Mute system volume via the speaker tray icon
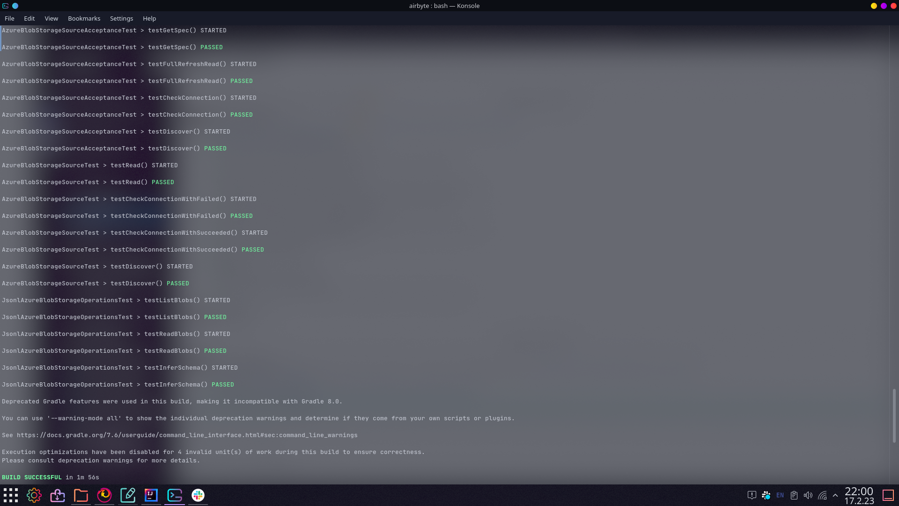The width and height of the screenshot is (899, 506). pyautogui.click(x=808, y=495)
